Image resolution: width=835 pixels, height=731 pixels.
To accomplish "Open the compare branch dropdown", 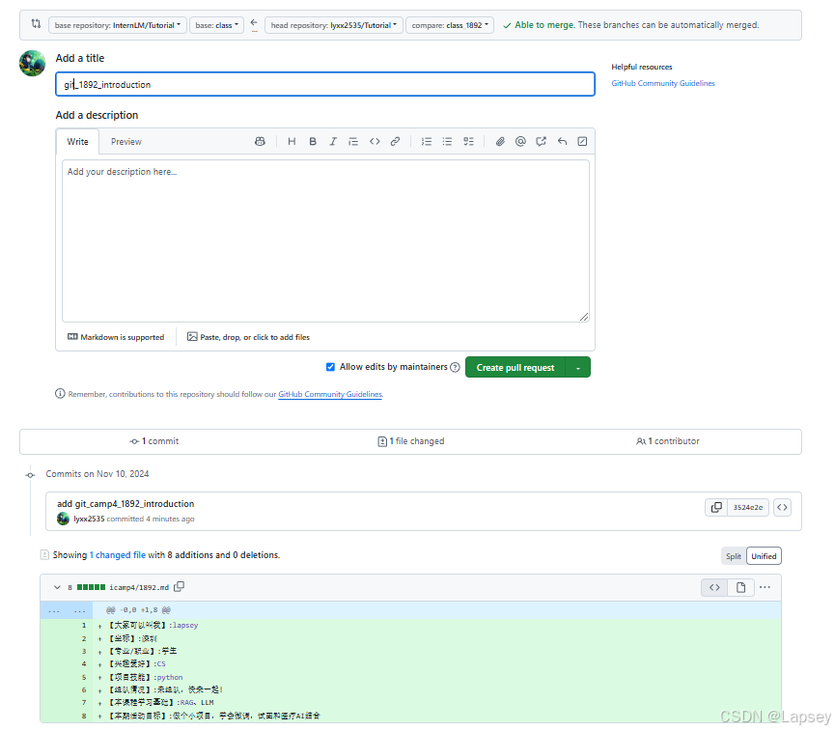I will pyautogui.click(x=450, y=25).
